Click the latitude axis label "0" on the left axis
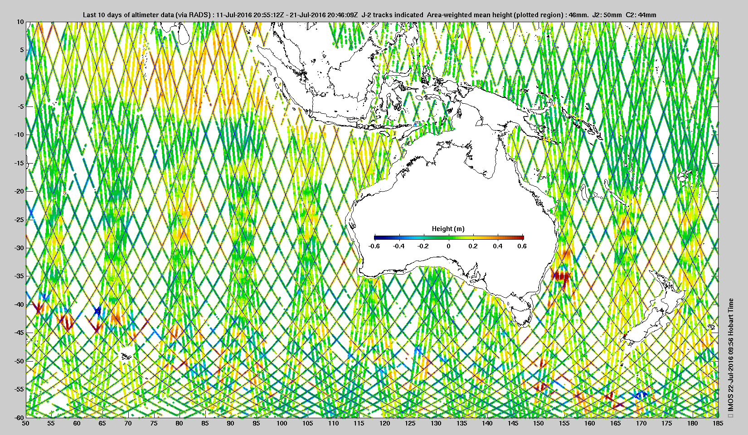 tap(22, 78)
